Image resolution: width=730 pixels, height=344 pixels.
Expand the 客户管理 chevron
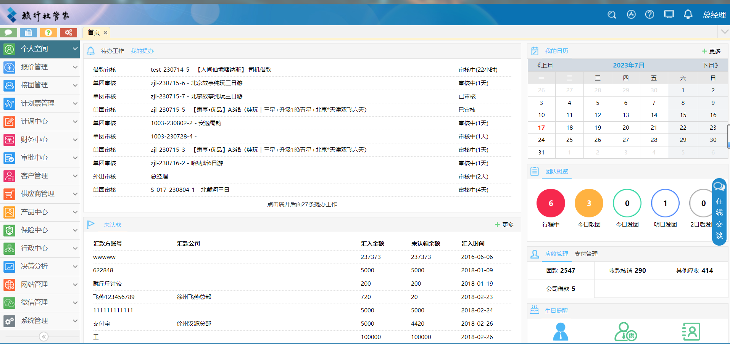point(75,176)
